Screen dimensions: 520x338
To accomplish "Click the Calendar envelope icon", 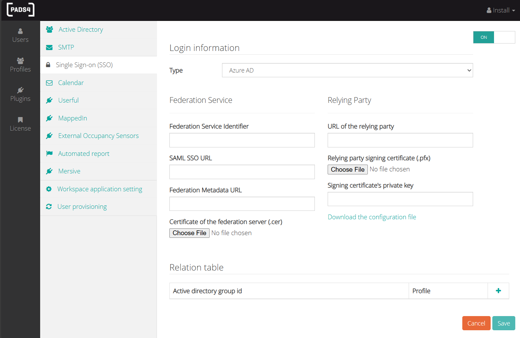I will pyautogui.click(x=49, y=83).
